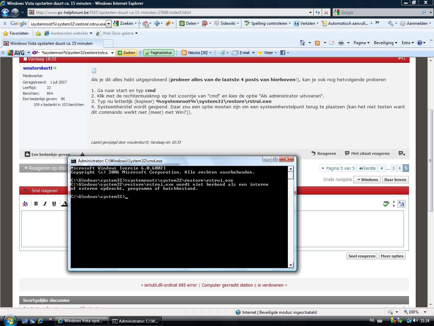Click Met citaat reageren on the post

[x=367, y=153]
